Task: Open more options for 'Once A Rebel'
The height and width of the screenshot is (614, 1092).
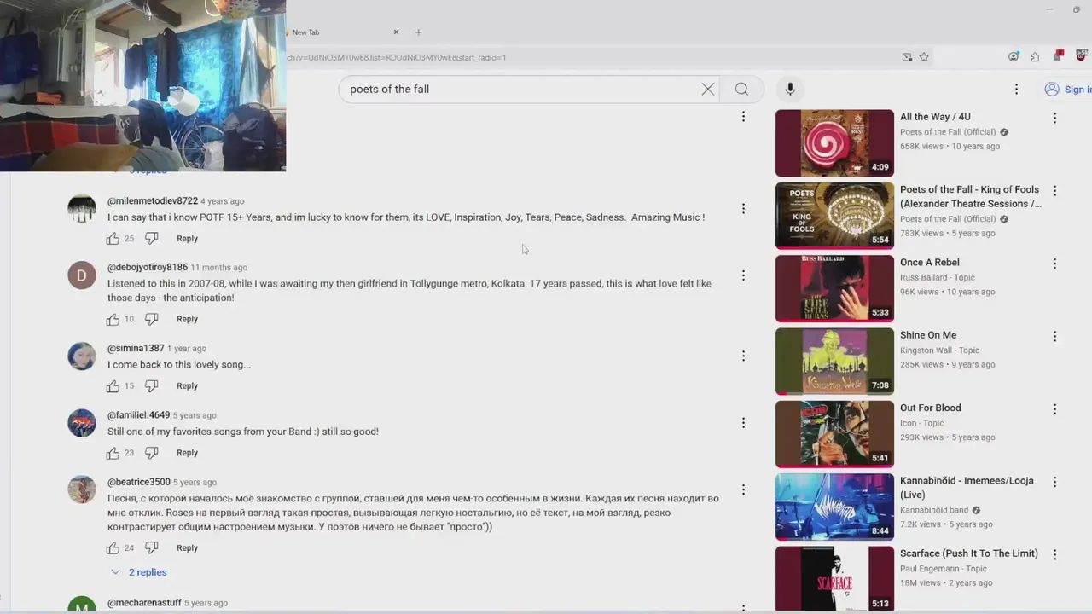Action: [1054, 264]
